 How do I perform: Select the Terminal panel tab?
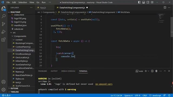(x=83, y=71)
